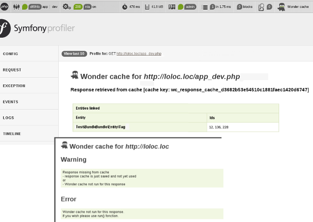Screen dimensions: 313x222
Task: Open the TIMELINE profiler menu
Action: pos(29,134)
